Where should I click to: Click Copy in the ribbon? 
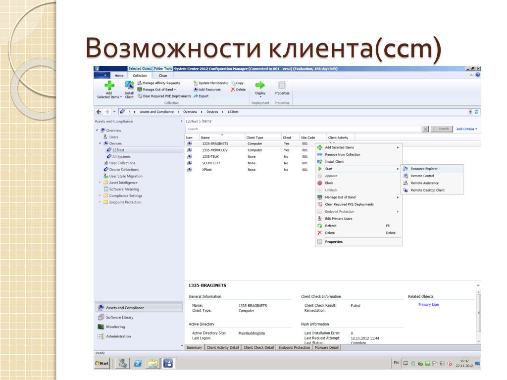pos(237,83)
